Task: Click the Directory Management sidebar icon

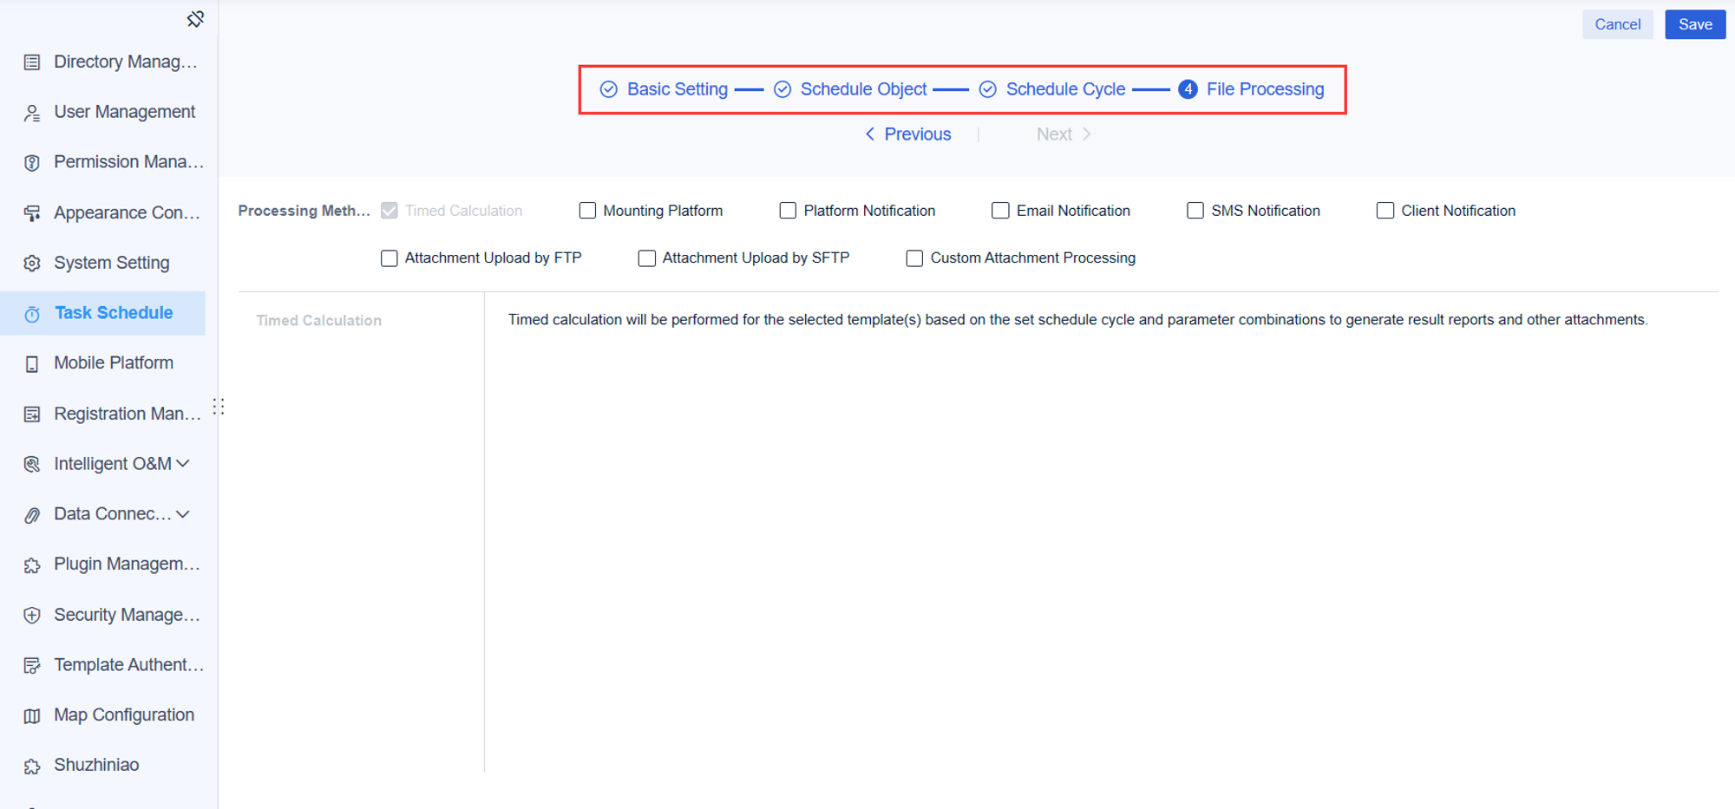Action: tap(32, 62)
